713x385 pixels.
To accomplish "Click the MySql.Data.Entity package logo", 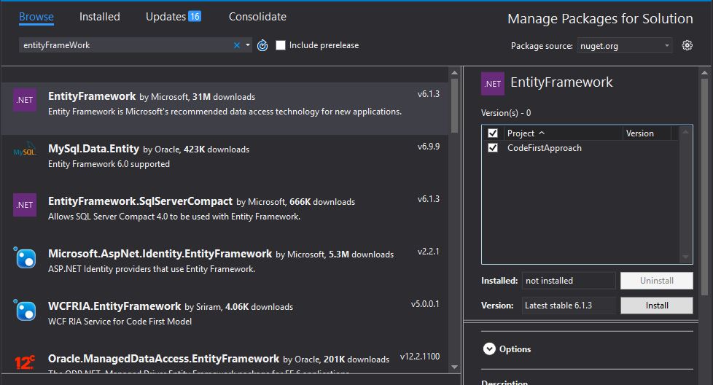I will point(25,152).
